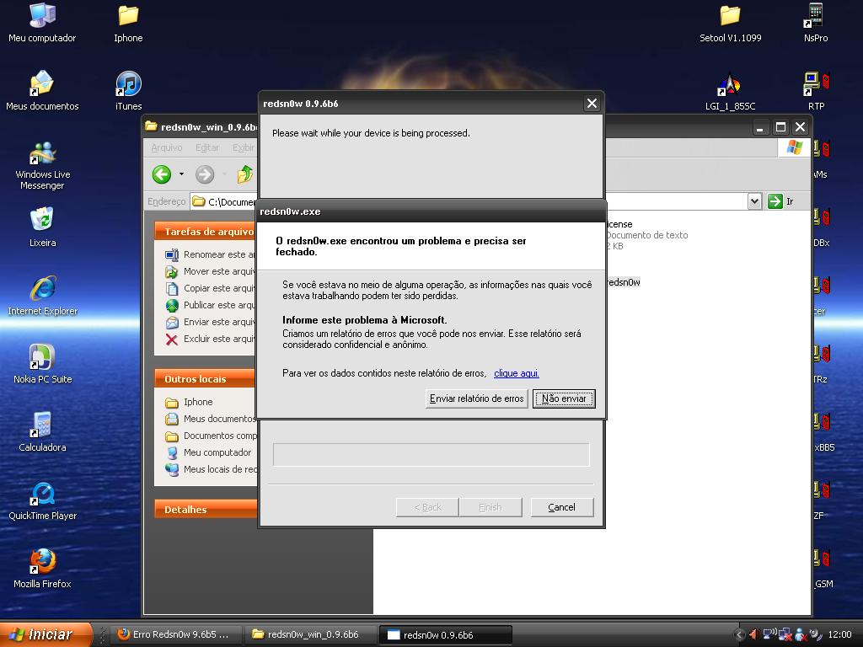Go to Meus locais de rede
Viewport: 863px width, 647px height.
[211, 469]
